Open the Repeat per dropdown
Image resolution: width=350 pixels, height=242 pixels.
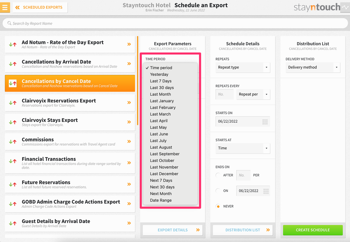pyautogui.click(x=253, y=94)
